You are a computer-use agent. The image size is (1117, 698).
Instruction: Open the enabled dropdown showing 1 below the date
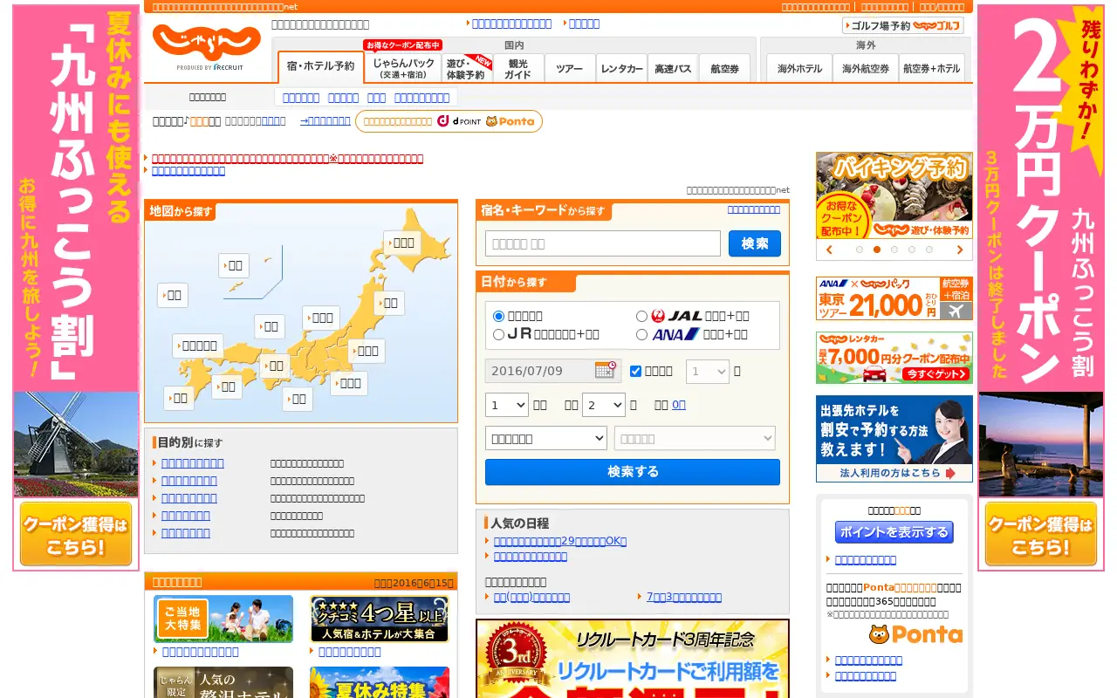pyautogui.click(x=507, y=405)
